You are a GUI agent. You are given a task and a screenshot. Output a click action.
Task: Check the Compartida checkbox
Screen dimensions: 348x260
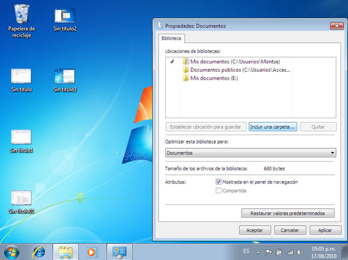(218, 191)
